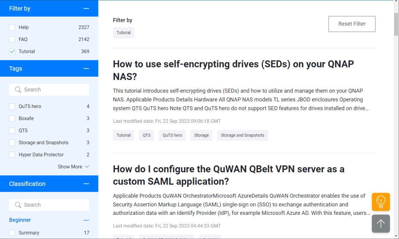Collapse the Beginner classification group
Screen dimensions: 399x239
(x=86, y=220)
